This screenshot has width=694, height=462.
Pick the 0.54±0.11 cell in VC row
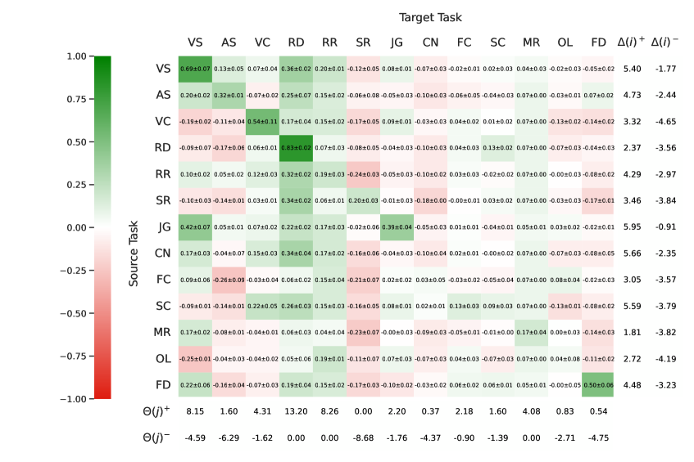[x=262, y=122]
